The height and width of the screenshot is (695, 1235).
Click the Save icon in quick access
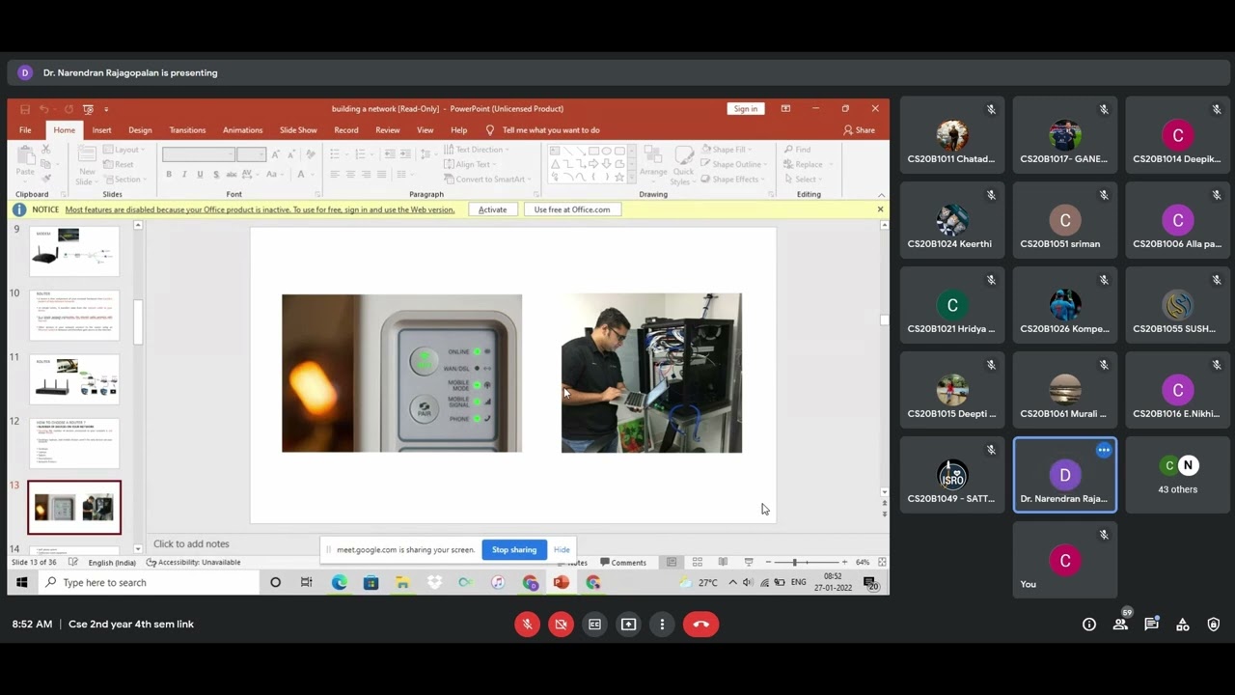[25, 109]
